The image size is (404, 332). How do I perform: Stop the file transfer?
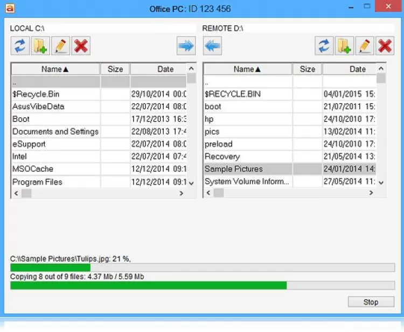tap(371, 302)
